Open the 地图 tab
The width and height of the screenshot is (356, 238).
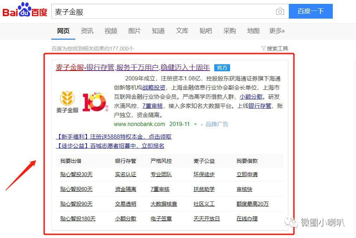click(x=253, y=31)
